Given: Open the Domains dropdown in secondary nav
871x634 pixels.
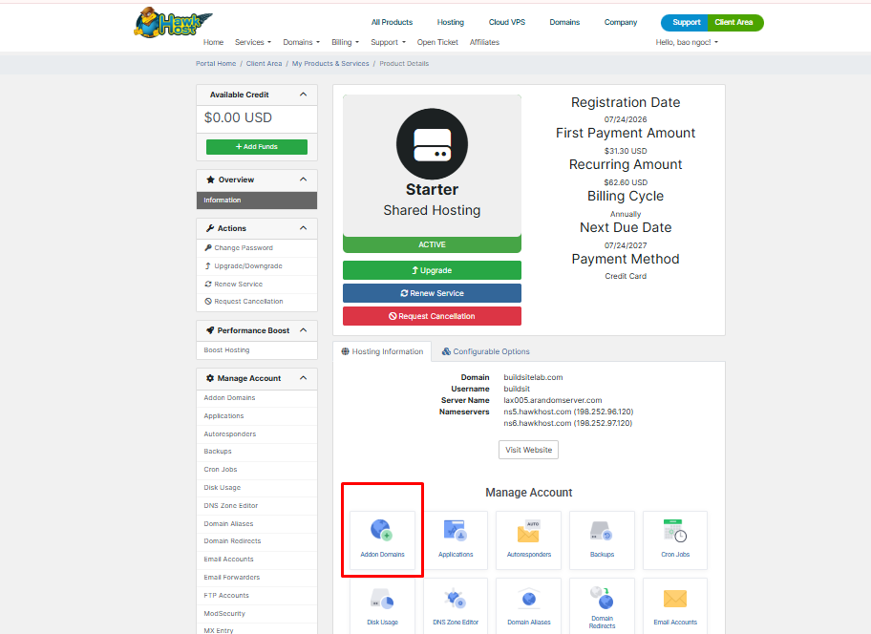Looking at the screenshot, I should [301, 42].
